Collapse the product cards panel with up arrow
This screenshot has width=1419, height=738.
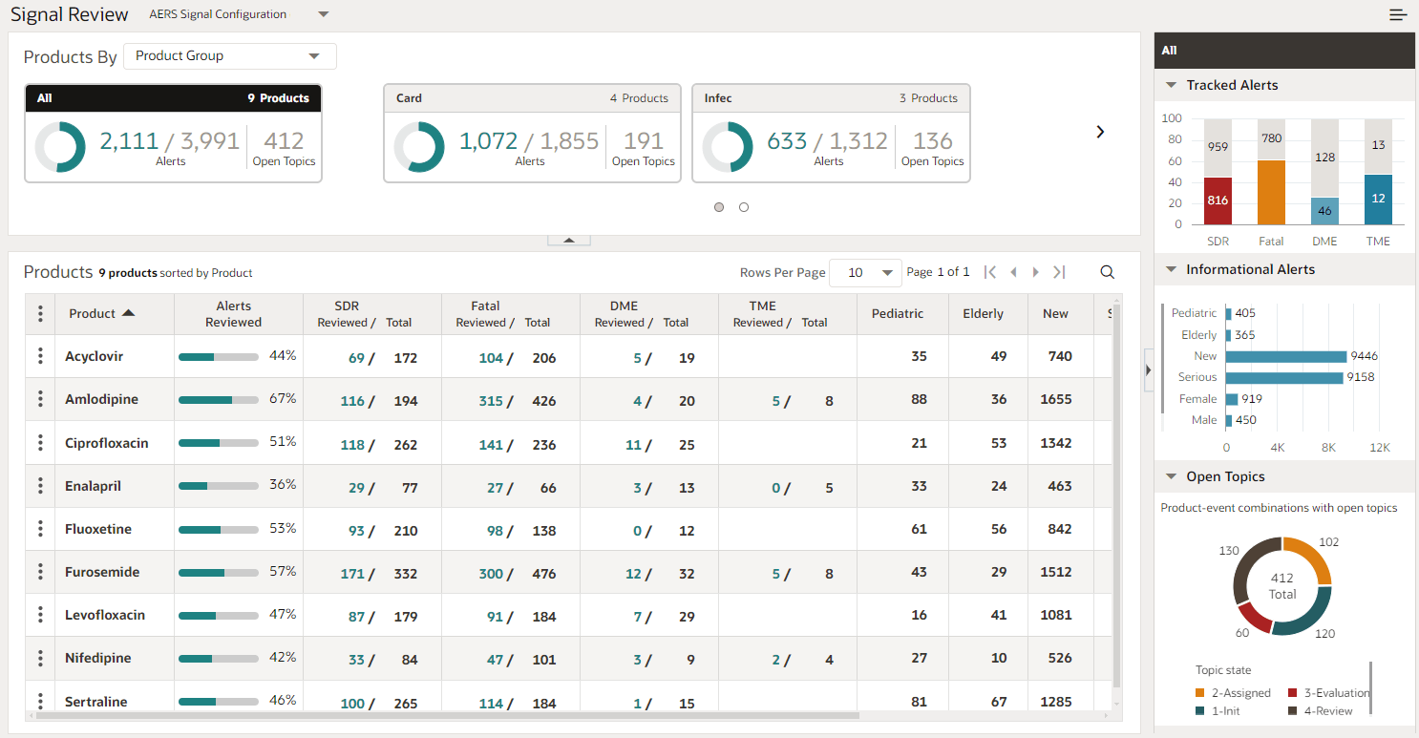pyautogui.click(x=568, y=238)
